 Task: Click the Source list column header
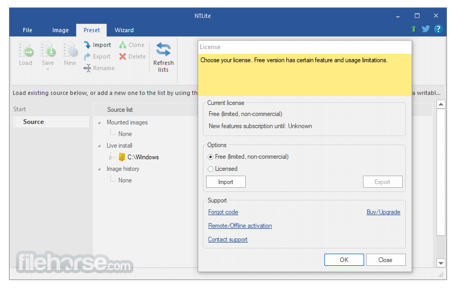click(x=120, y=110)
